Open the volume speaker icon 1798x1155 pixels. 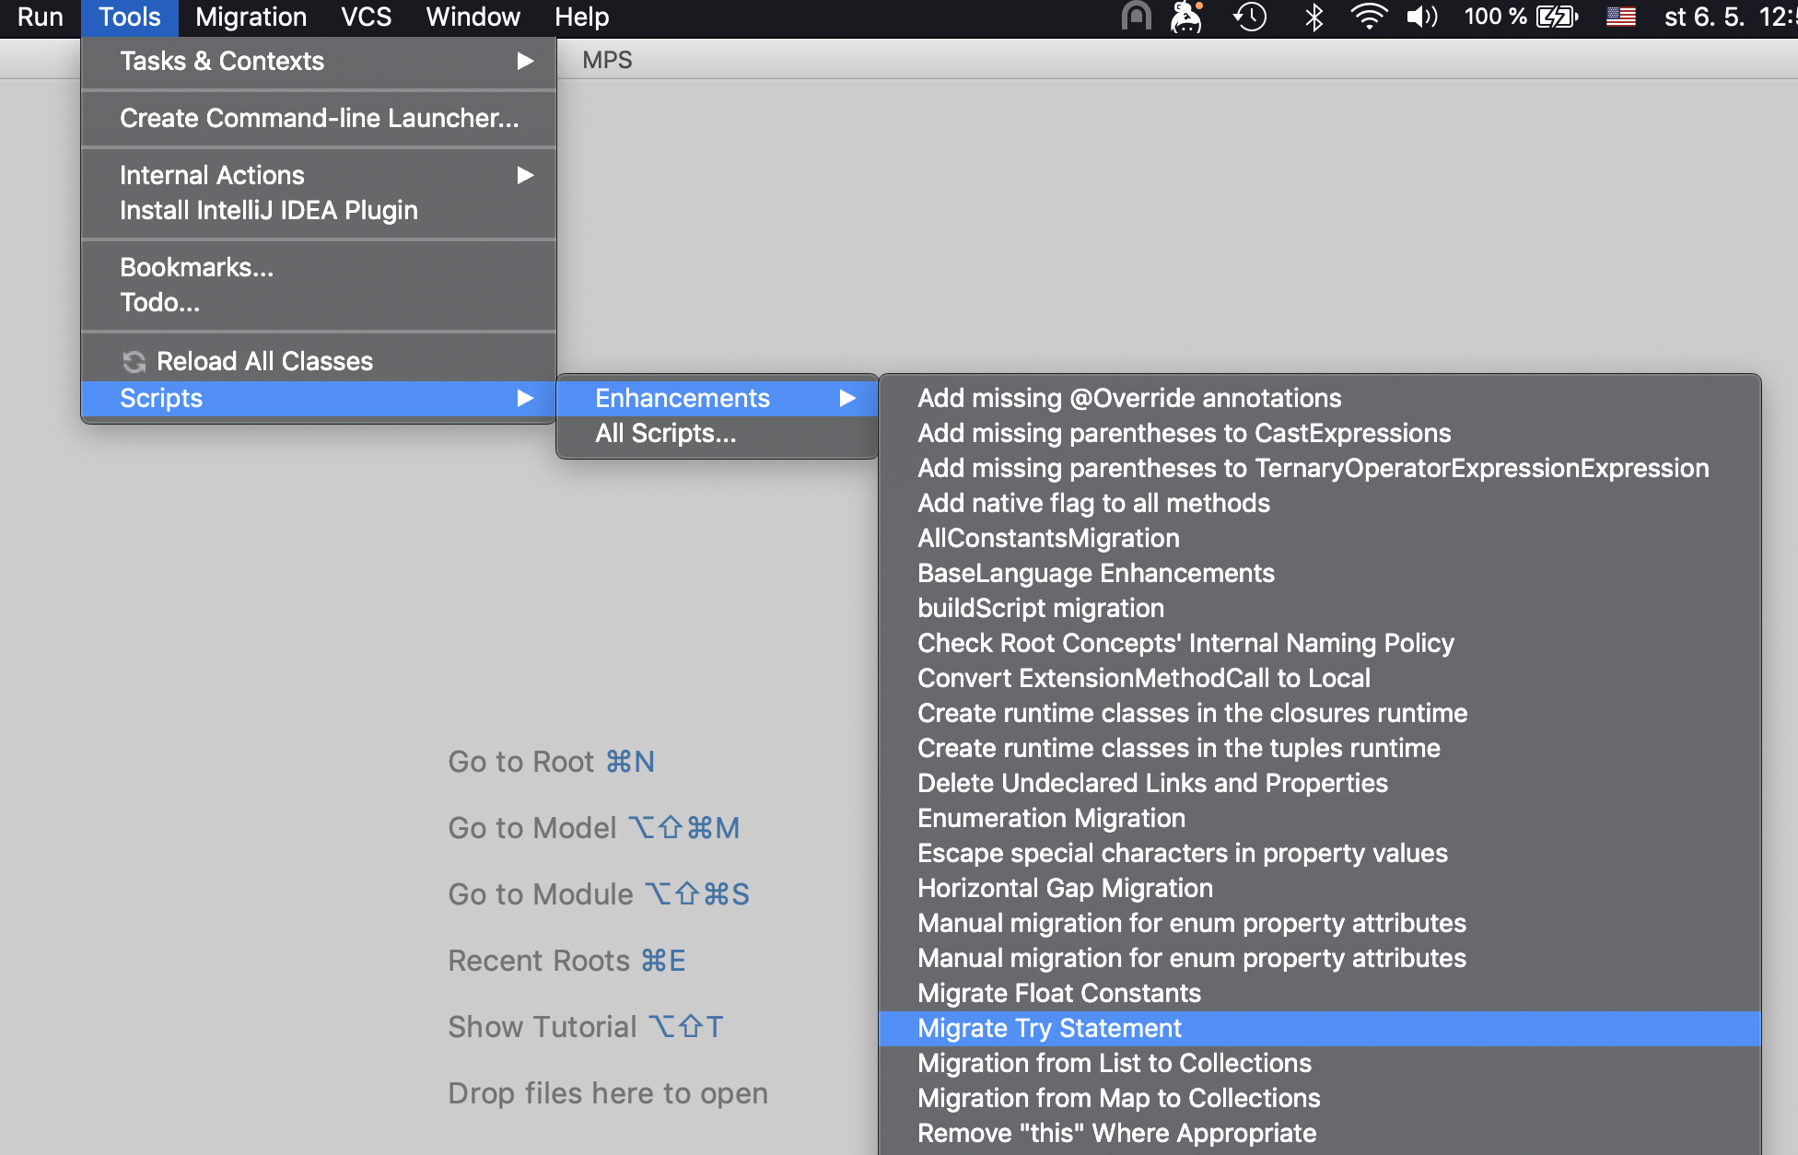point(1421,17)
